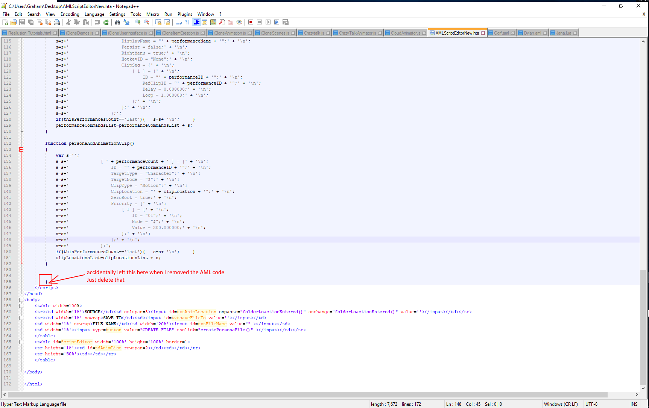Toggle show all characters pilcrow icon

click(x=187, y=23)
